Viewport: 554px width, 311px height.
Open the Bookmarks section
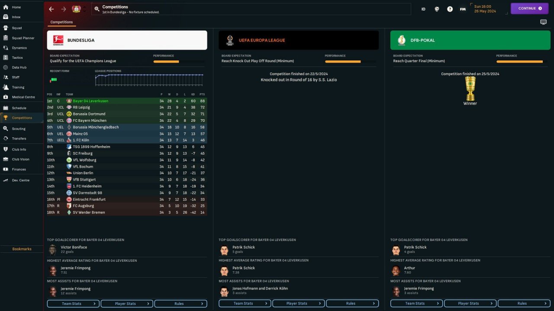(x=22, y=249)
